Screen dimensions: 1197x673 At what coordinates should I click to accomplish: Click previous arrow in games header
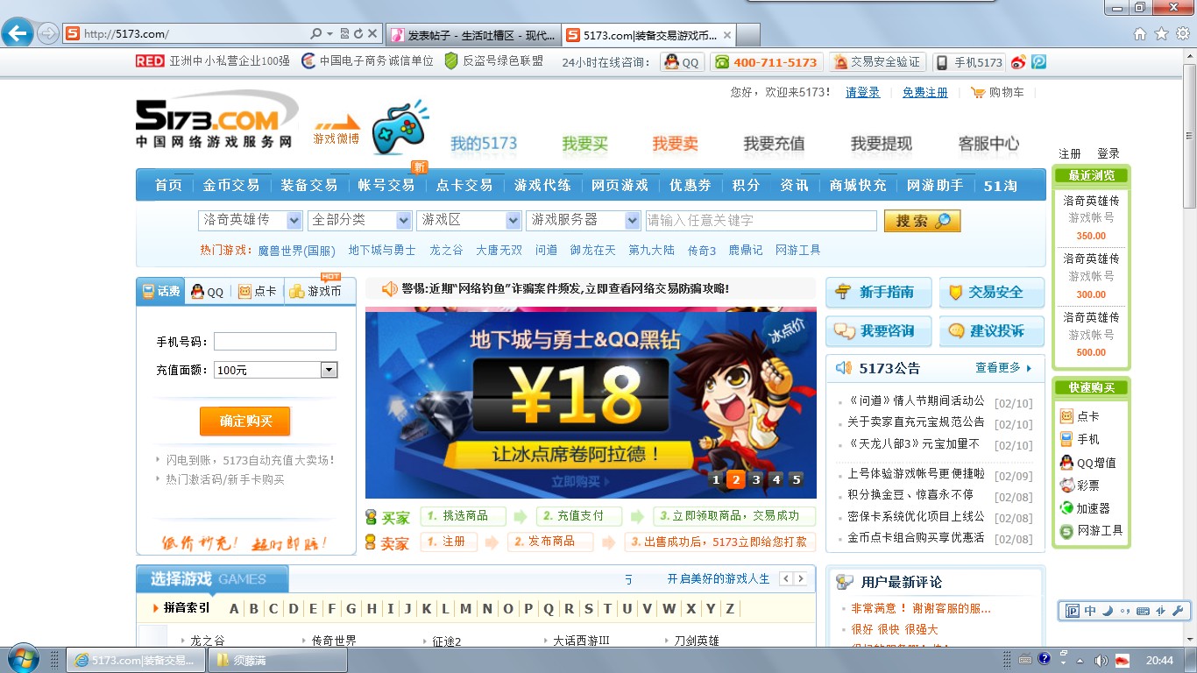(x=787, y=578)
